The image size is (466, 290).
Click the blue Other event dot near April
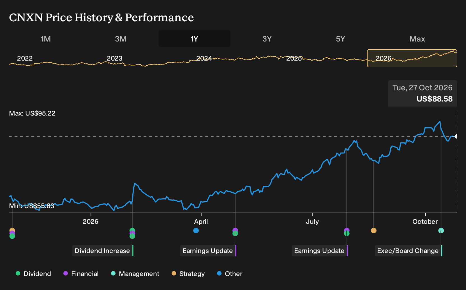click(196, 231)
